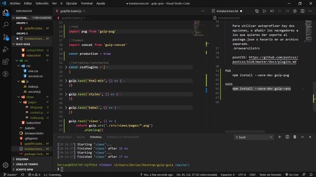Switch to the Problemas panel tab
316x177 pixels.
pos(65,137)
